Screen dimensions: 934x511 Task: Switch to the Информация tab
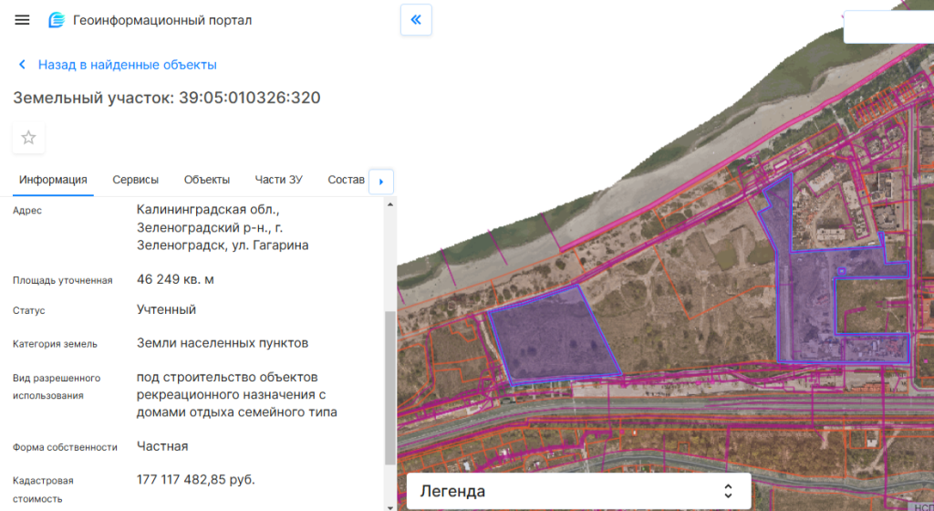[53, 180]
